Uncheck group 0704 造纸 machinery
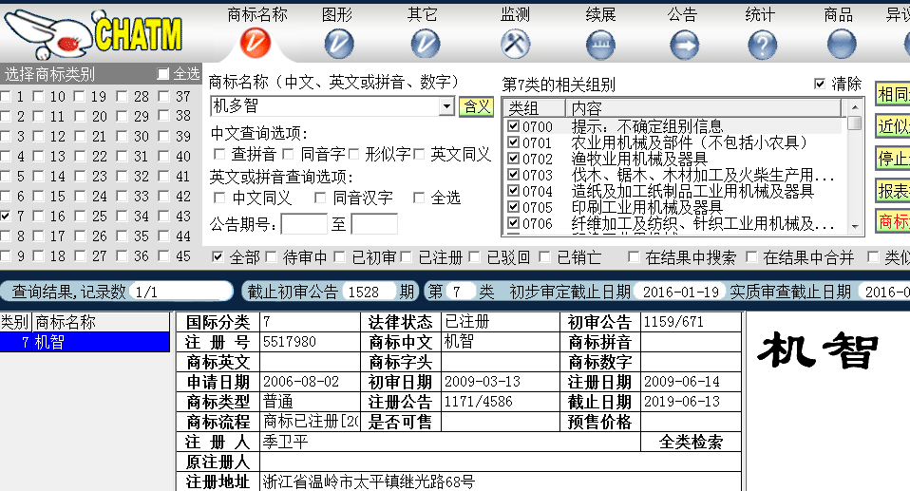This screenshot has height=491, width=910. click(513, 190)
